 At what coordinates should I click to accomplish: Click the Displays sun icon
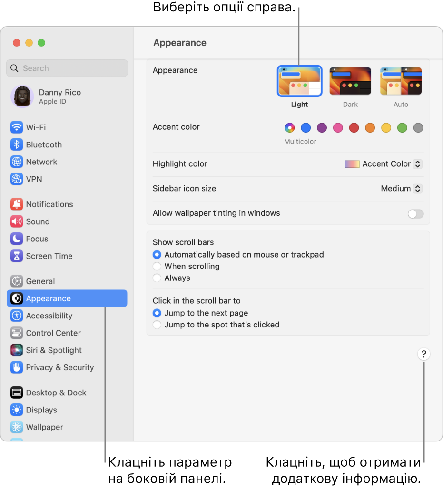17,410
